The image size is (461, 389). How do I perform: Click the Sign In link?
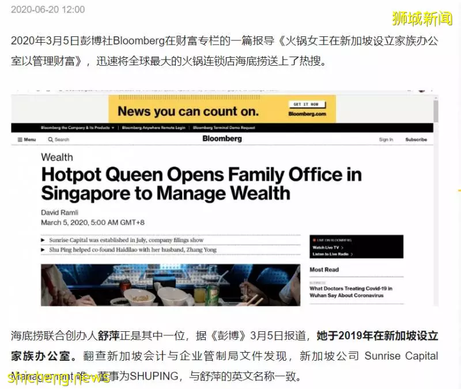[386, 140]
